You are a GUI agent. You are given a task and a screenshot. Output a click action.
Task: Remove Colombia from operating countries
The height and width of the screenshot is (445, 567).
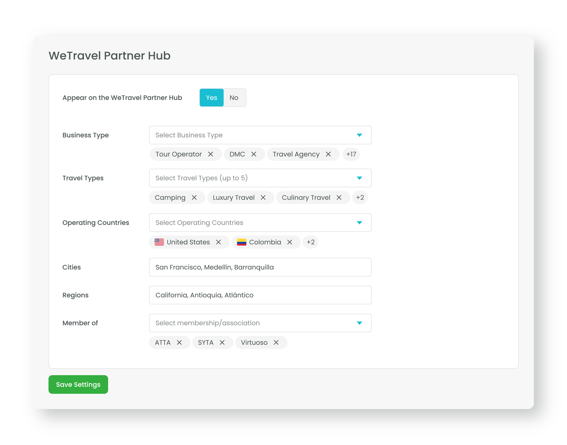[x=289, y=242]
